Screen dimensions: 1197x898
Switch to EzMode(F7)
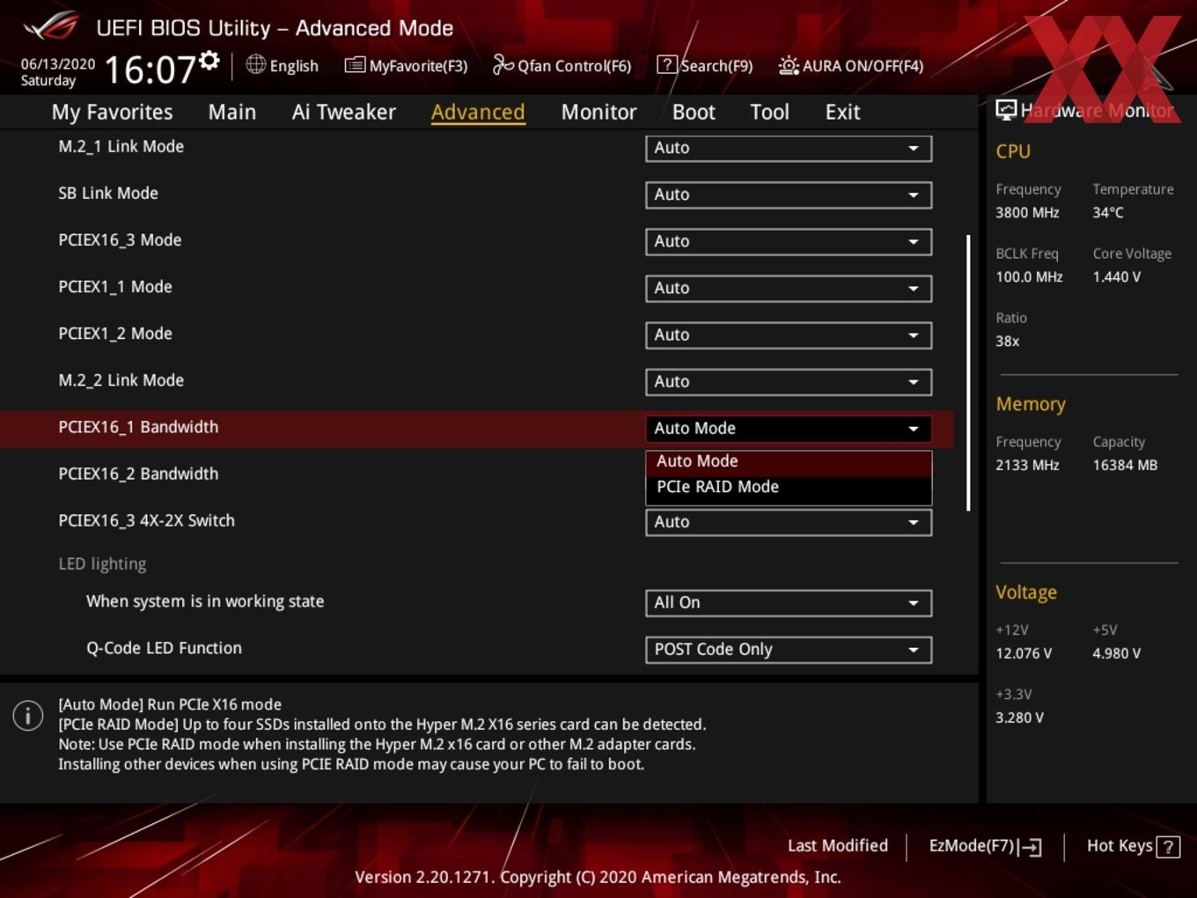point(986,847)
